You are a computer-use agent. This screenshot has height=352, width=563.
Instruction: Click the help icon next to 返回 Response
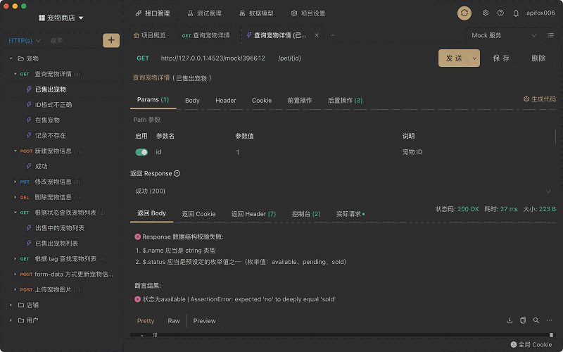click(177, 173)
